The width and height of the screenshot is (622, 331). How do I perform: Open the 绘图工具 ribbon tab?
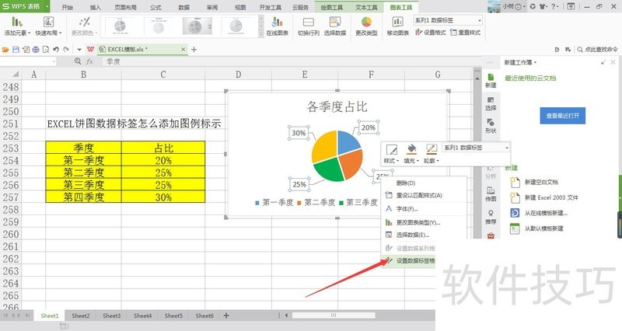click(332, 7)
